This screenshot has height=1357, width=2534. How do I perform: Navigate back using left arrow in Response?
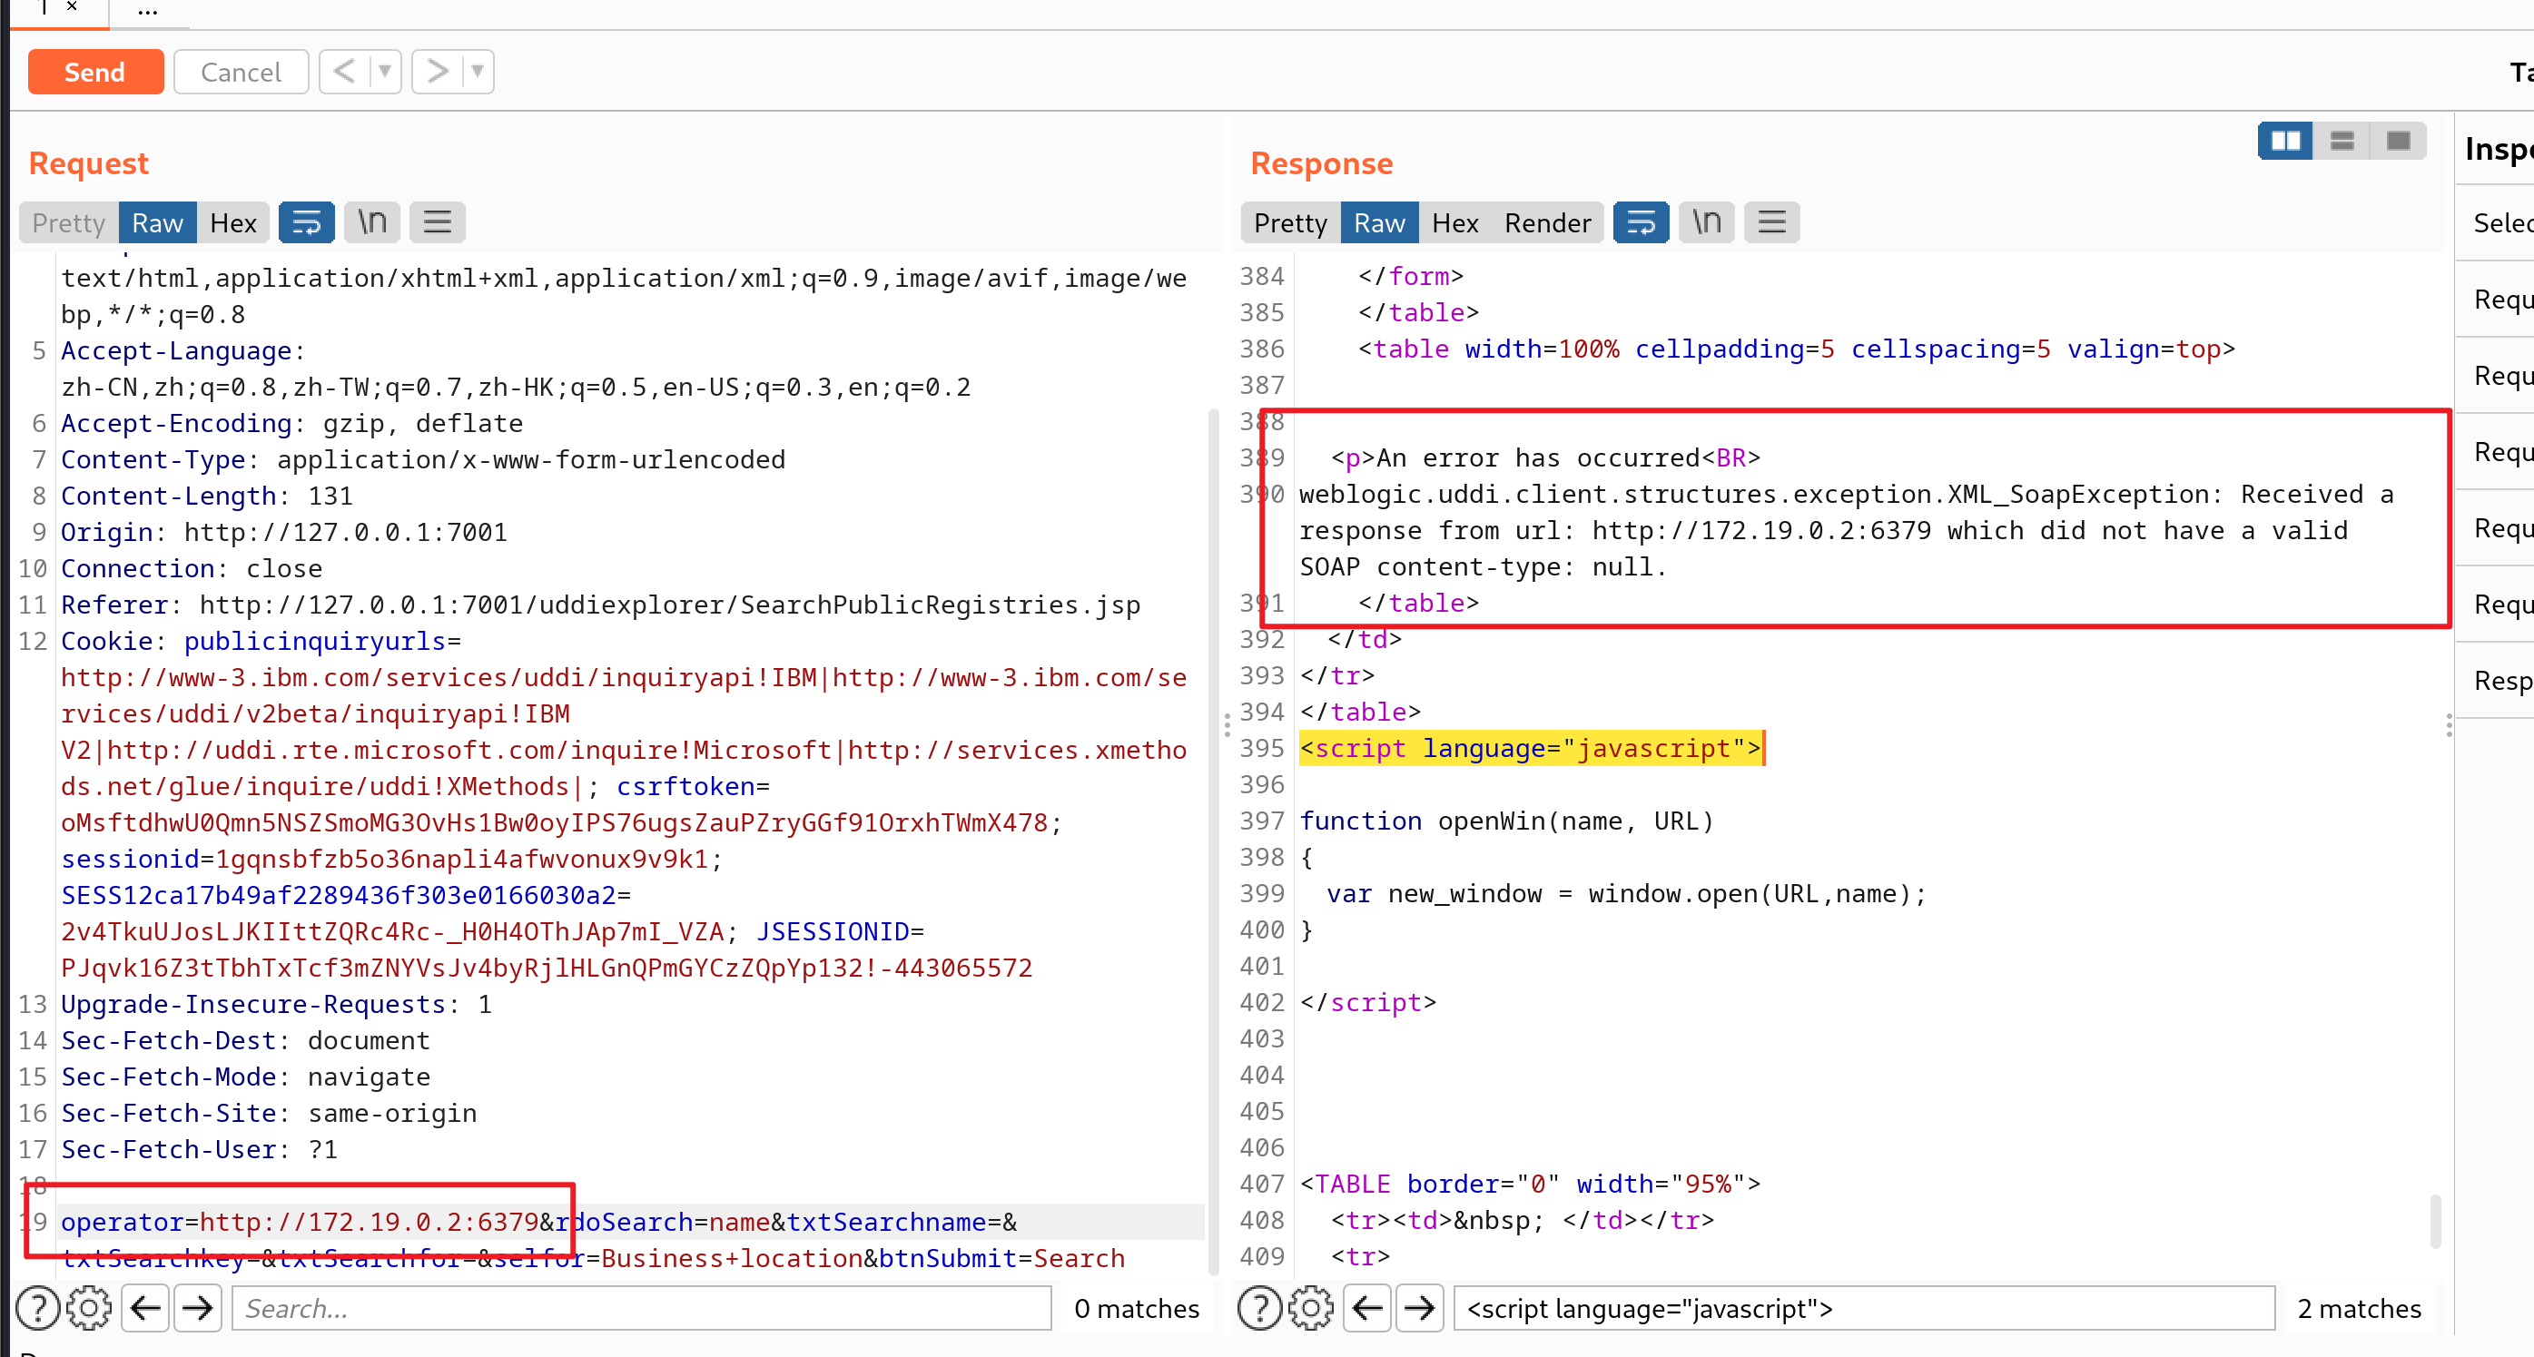click(1367, 1308)
